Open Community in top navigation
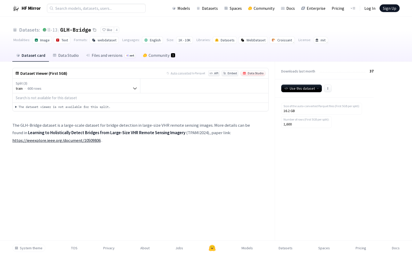Screen dimensions: 412x257 (261, 8)
